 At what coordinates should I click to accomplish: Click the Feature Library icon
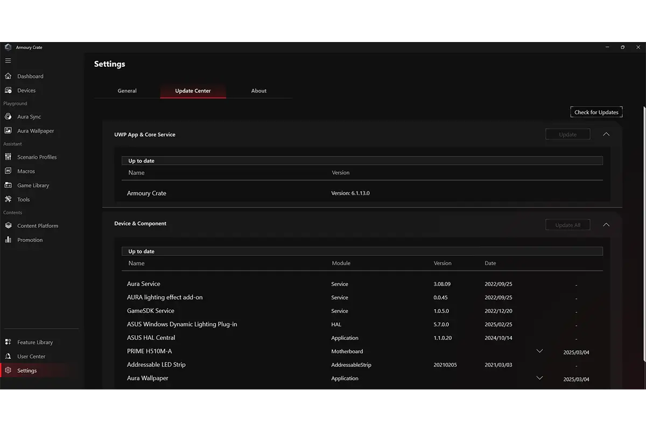pyautogui.click(x=8, y=342)
